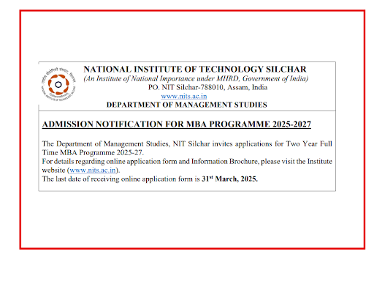This screenshot has width=374, height=292.
Task: Click the NIT Silchar circular logo
Action: pyautogui.click(x=58, y=84)
